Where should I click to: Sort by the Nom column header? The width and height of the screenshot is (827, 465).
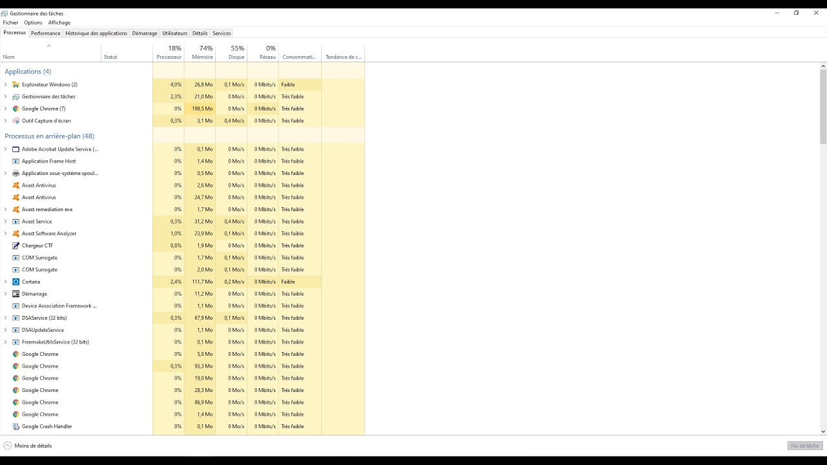[51, 52]
